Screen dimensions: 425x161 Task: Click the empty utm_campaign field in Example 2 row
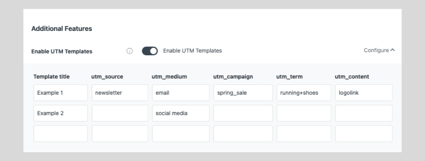(243, 113)
